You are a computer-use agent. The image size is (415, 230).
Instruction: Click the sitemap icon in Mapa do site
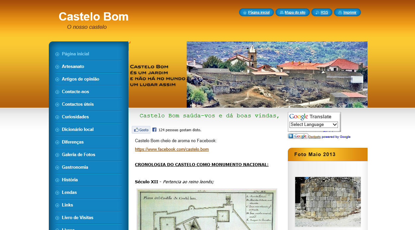(282, 13)
